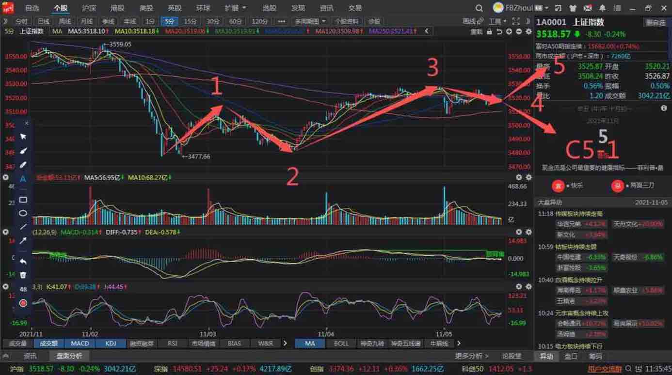Screen dimensions: 672x375
Task: Show more sub-indicator tabs arrow
Action: point(285,343)
